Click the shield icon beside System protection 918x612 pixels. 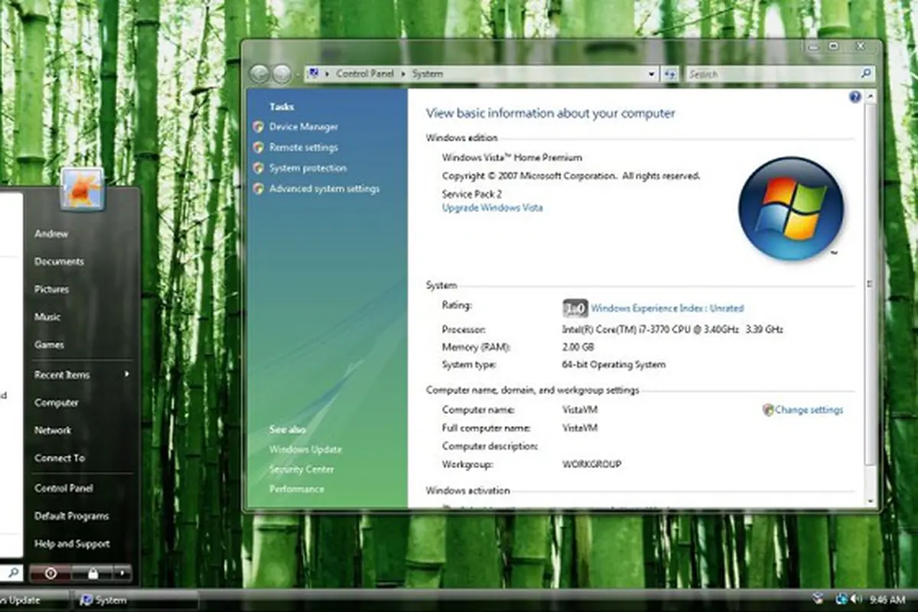click(259, 168)
